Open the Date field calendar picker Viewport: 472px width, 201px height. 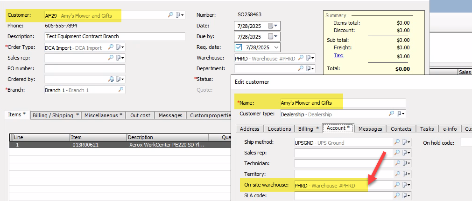coord(273,26)
